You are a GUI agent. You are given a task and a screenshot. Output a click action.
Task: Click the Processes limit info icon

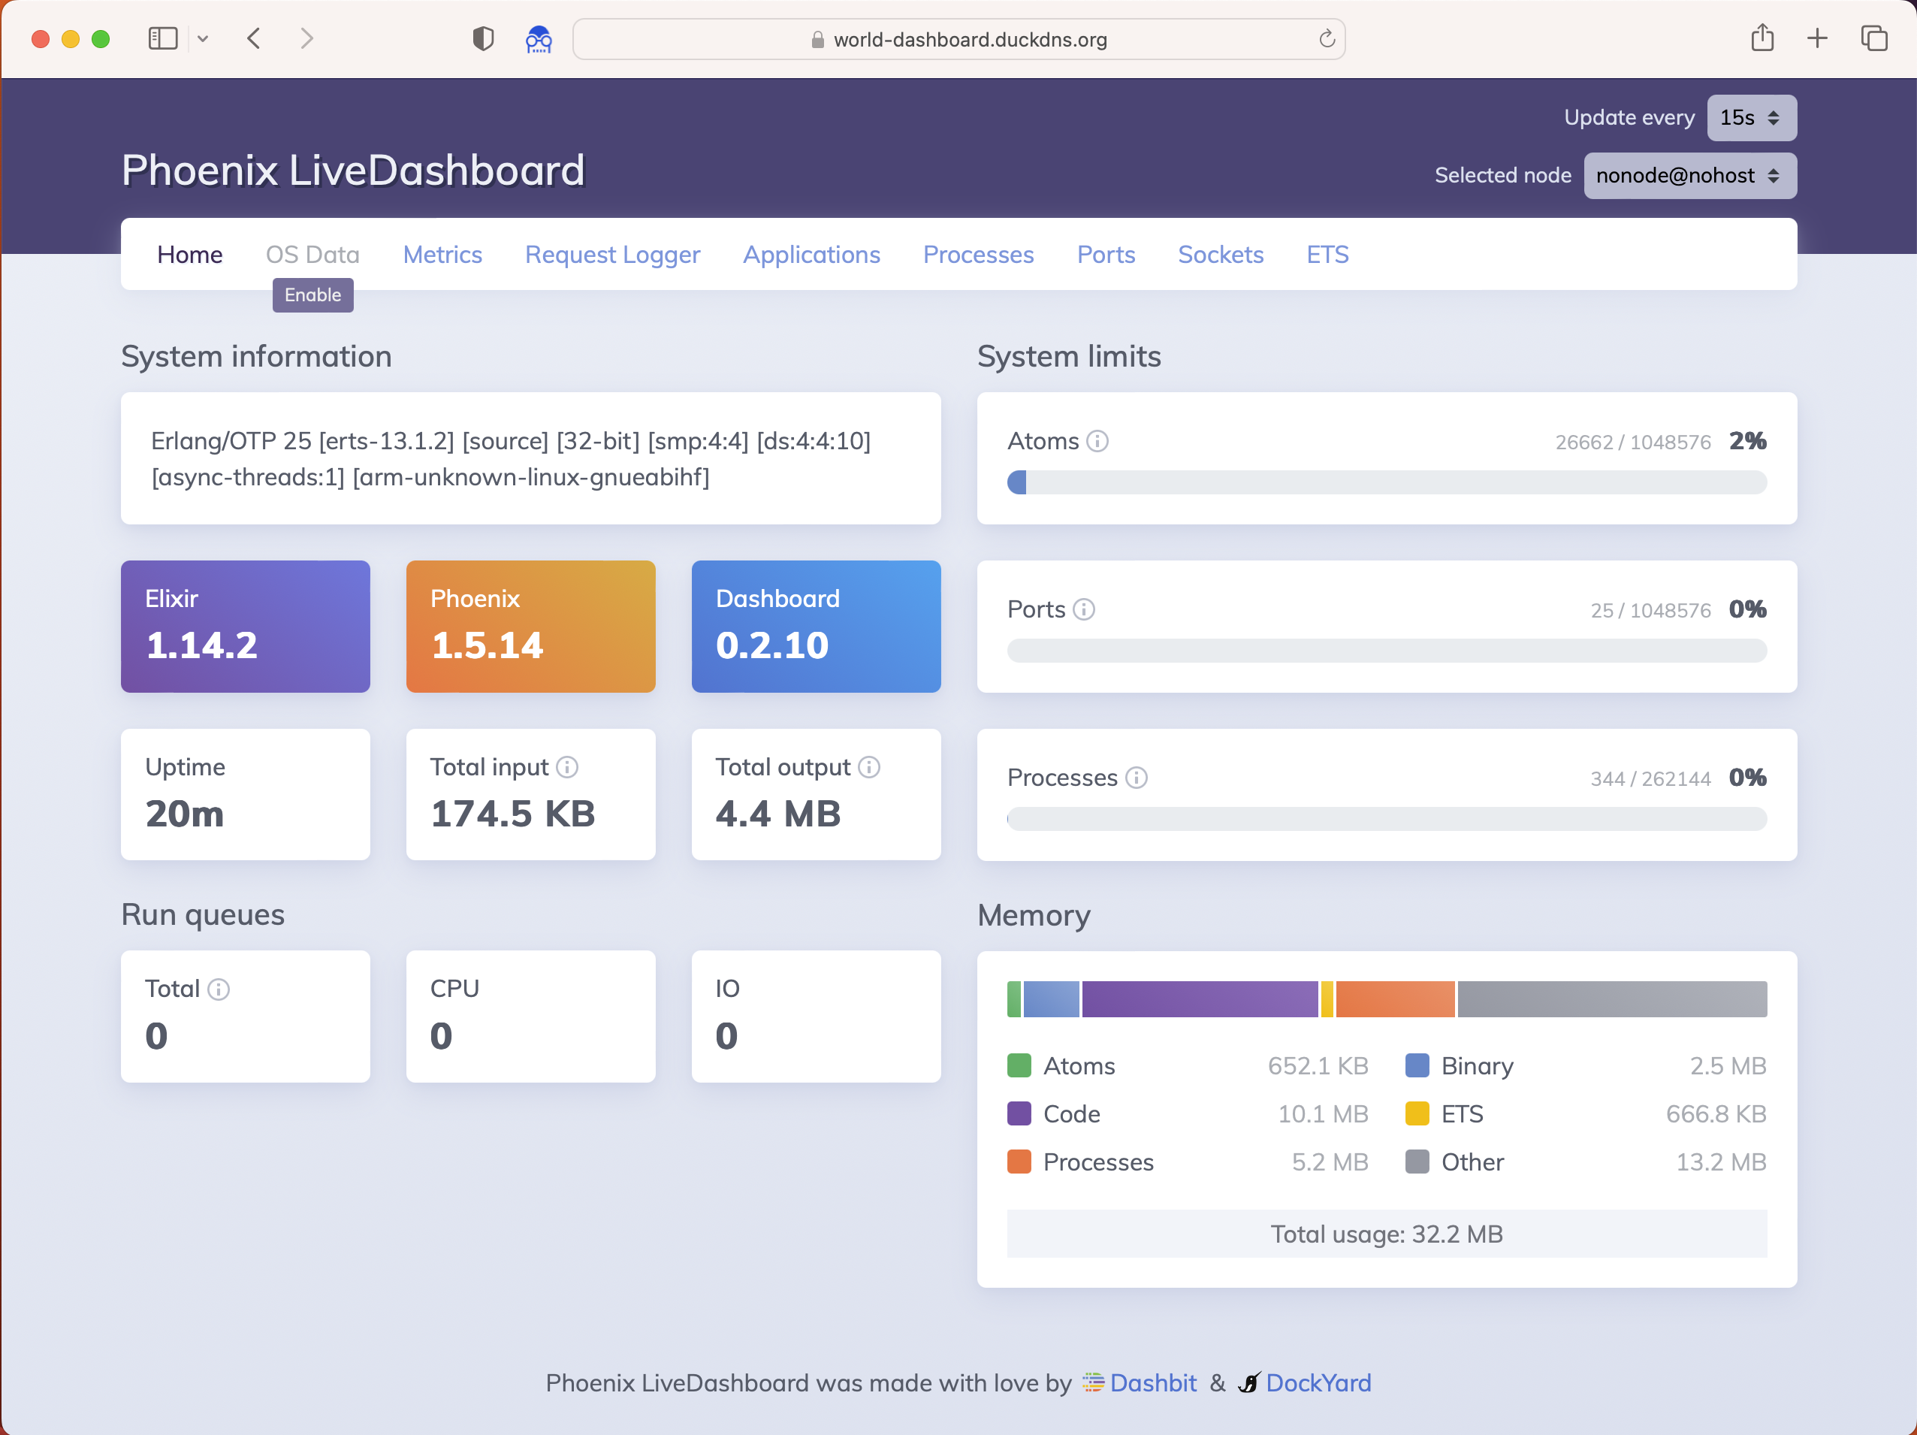[1137, 778]
